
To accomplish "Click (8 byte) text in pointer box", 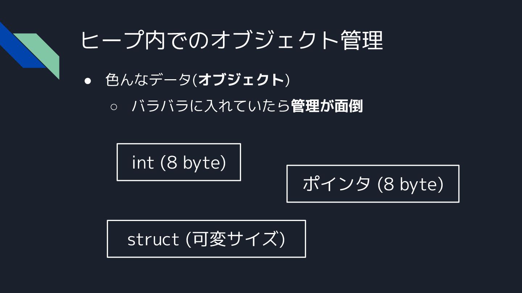I will (410, 184).
